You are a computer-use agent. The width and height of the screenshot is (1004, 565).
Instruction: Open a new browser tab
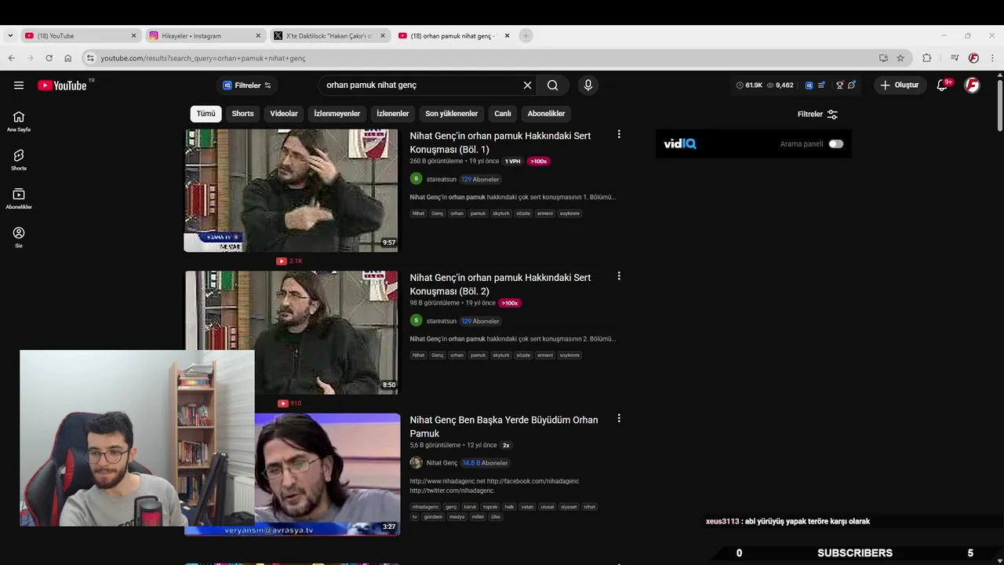click(x=526, y=35)
